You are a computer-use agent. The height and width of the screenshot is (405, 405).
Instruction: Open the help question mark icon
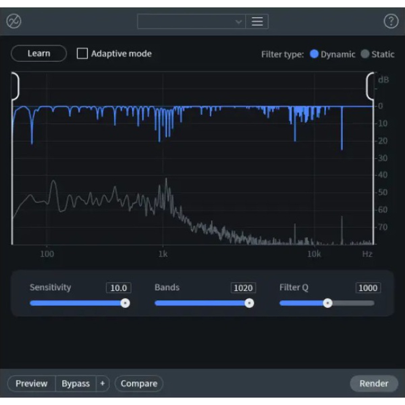tap(391, 22)
